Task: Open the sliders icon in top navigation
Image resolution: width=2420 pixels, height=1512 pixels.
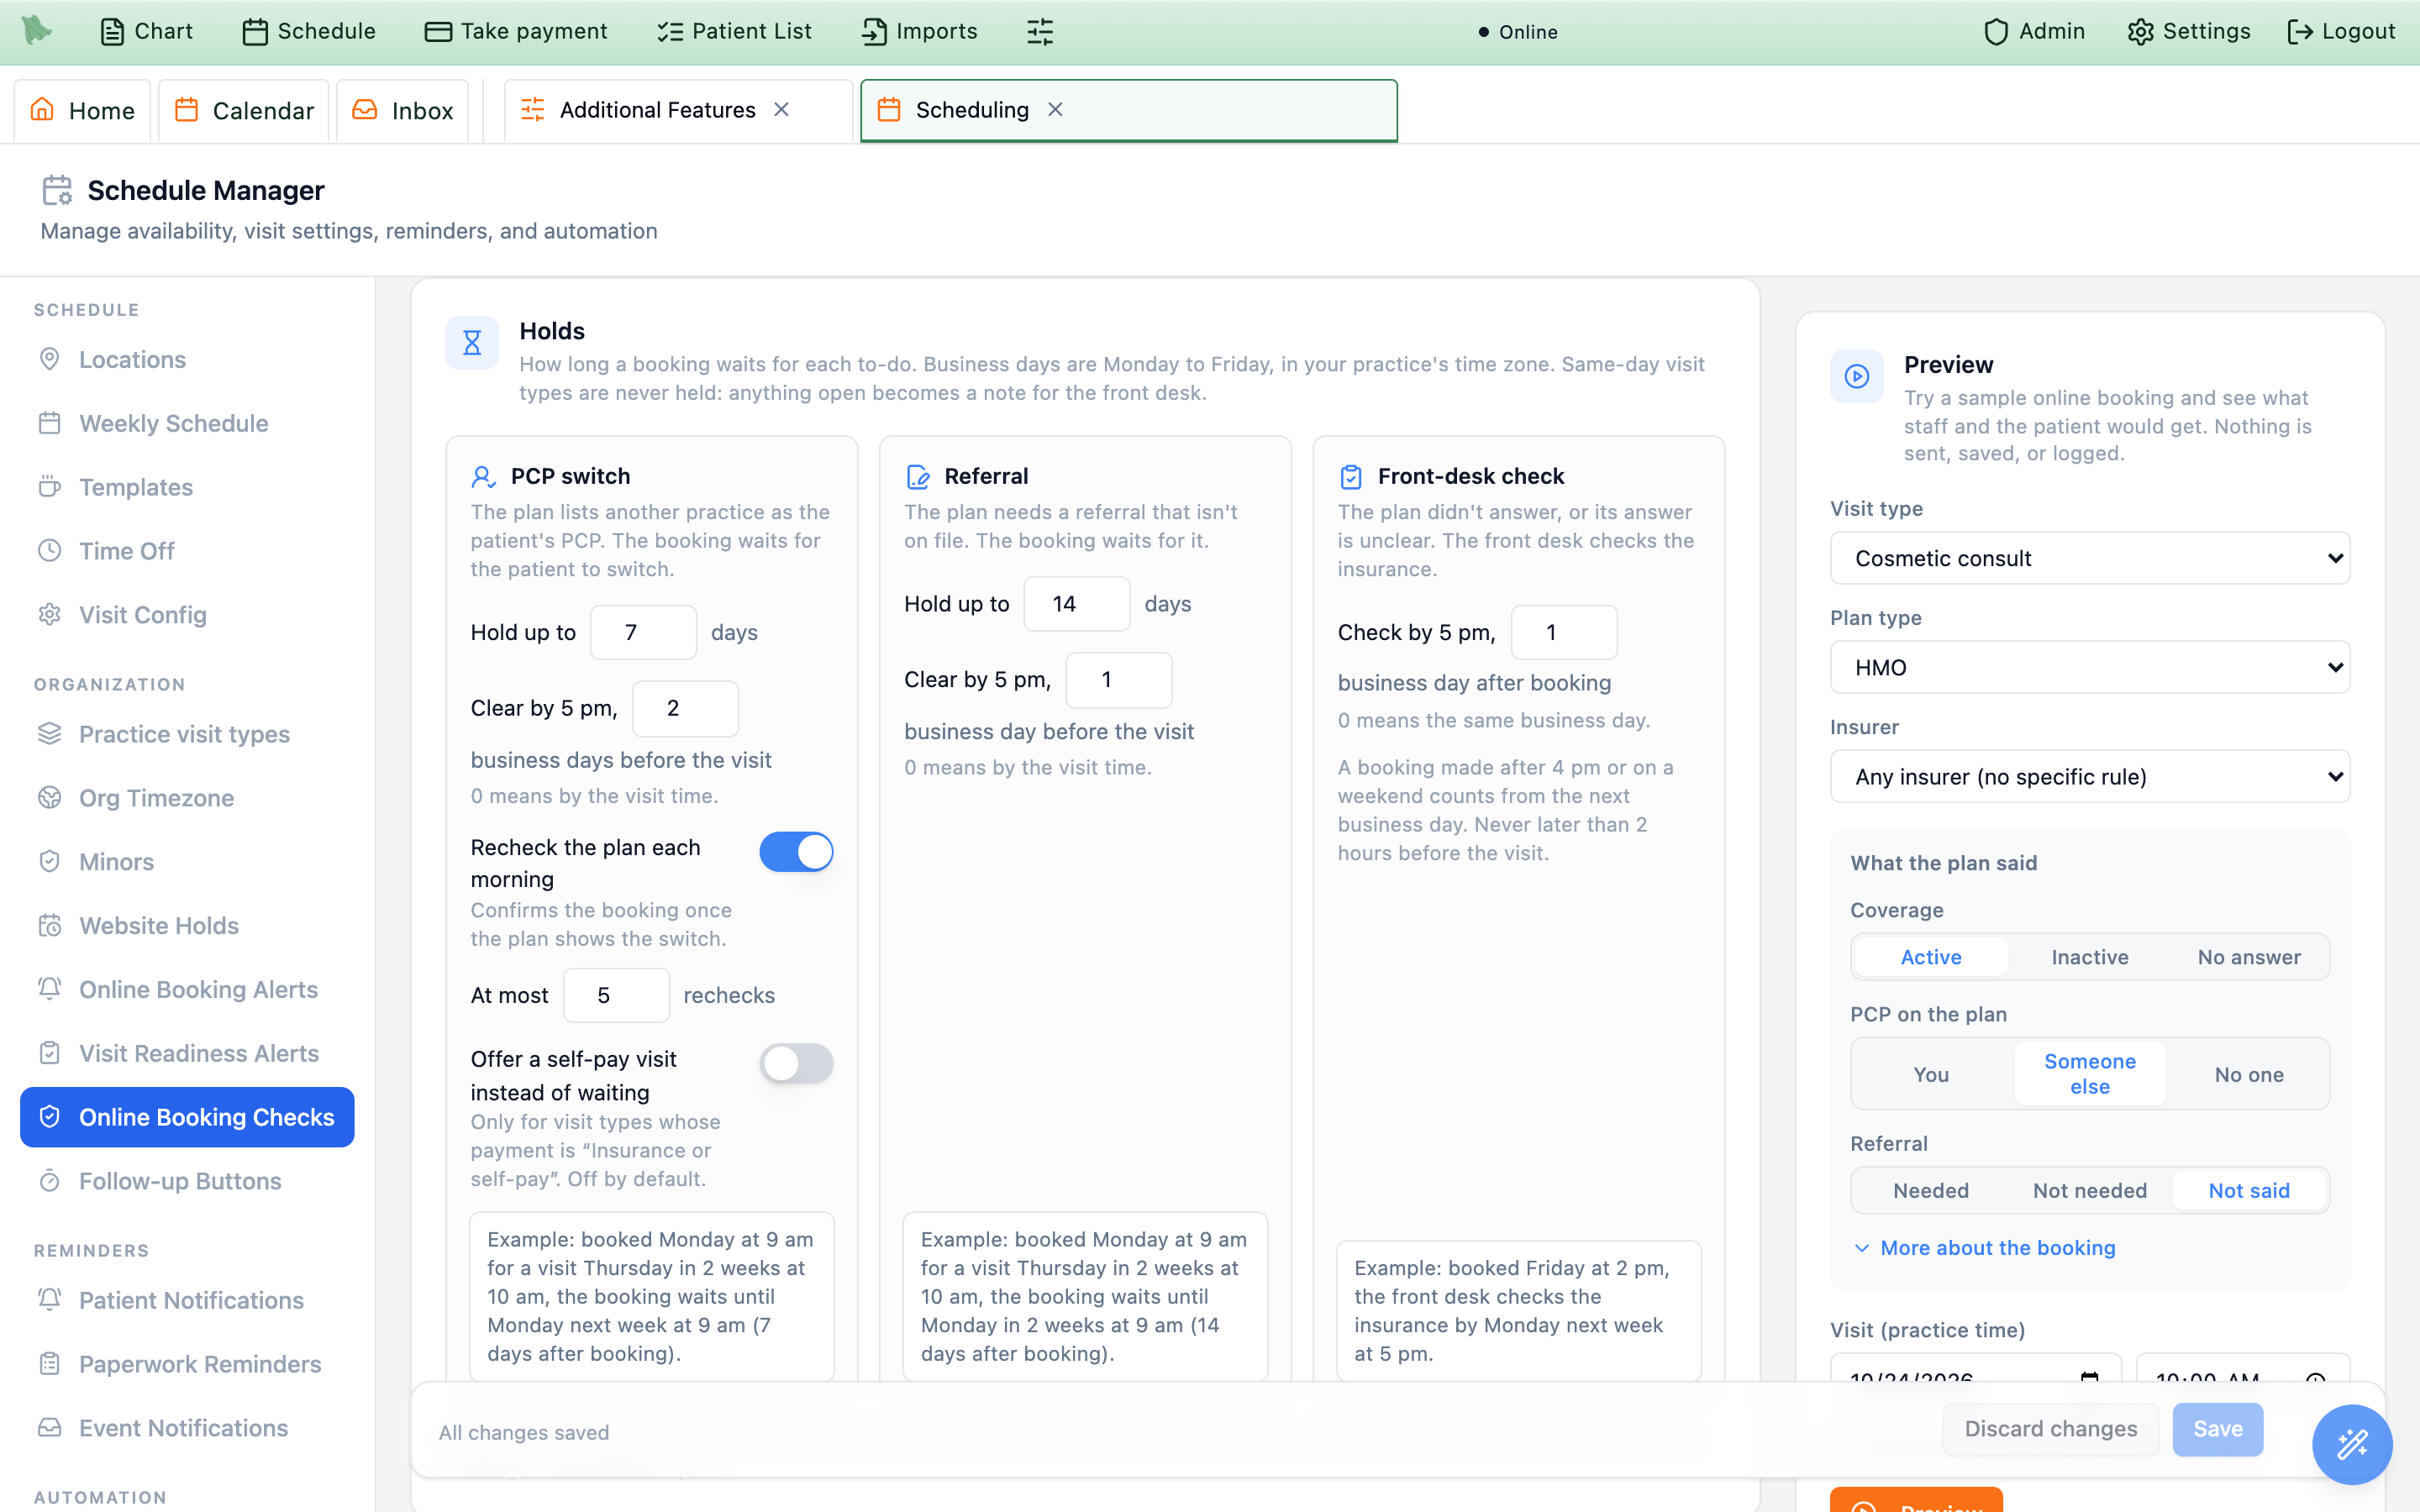Action: click(1040, 31)
